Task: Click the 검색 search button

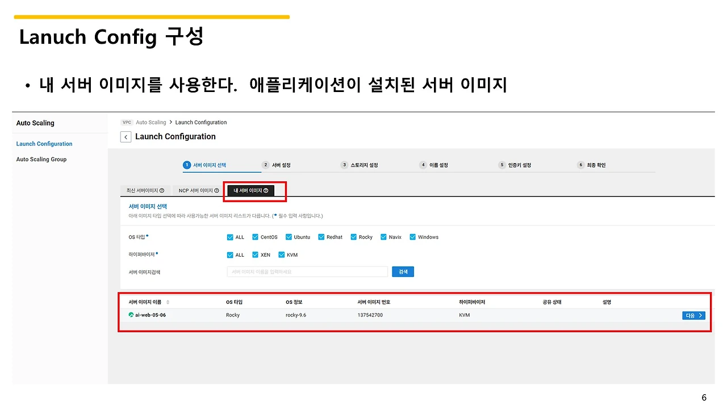Action: tap(403, 272)
